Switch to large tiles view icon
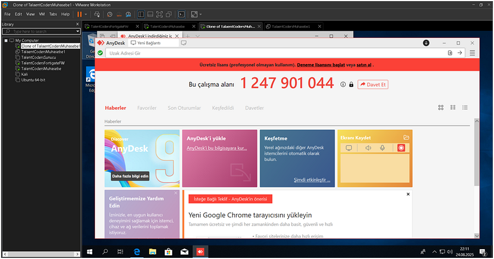 coord(441,108)
